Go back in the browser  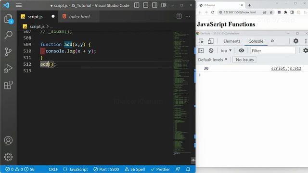(x=200, y=12)
